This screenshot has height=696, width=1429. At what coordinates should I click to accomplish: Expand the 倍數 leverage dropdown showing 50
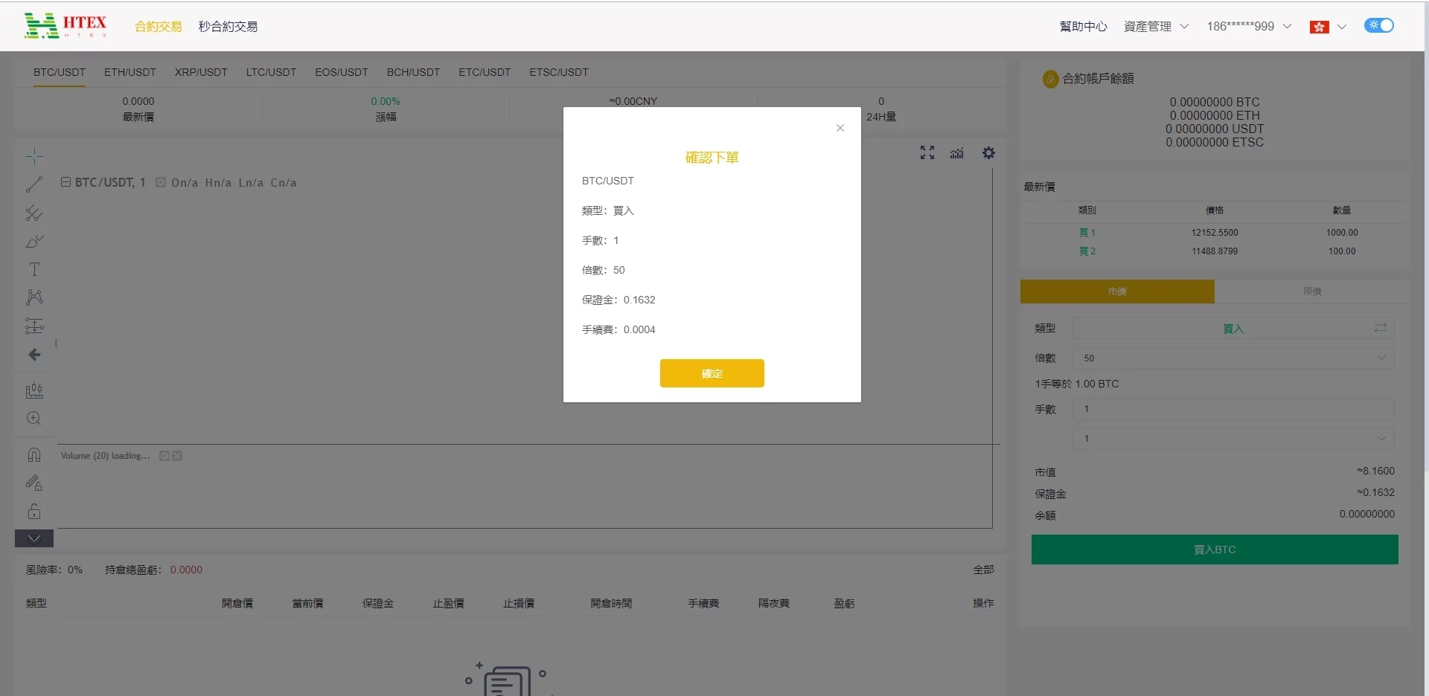(x=1233, y=358)
